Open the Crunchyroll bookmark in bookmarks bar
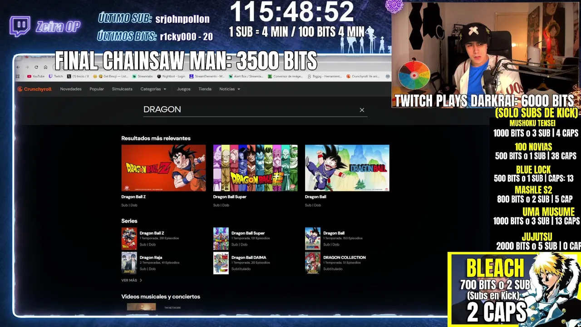The image size is (581, 327). (x=363, y=76)
